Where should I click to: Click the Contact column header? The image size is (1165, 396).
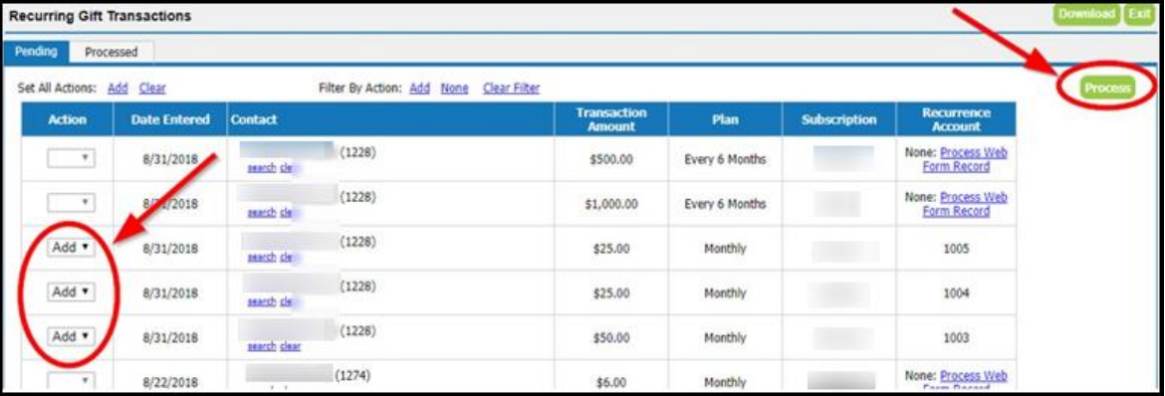pos(390,119)
